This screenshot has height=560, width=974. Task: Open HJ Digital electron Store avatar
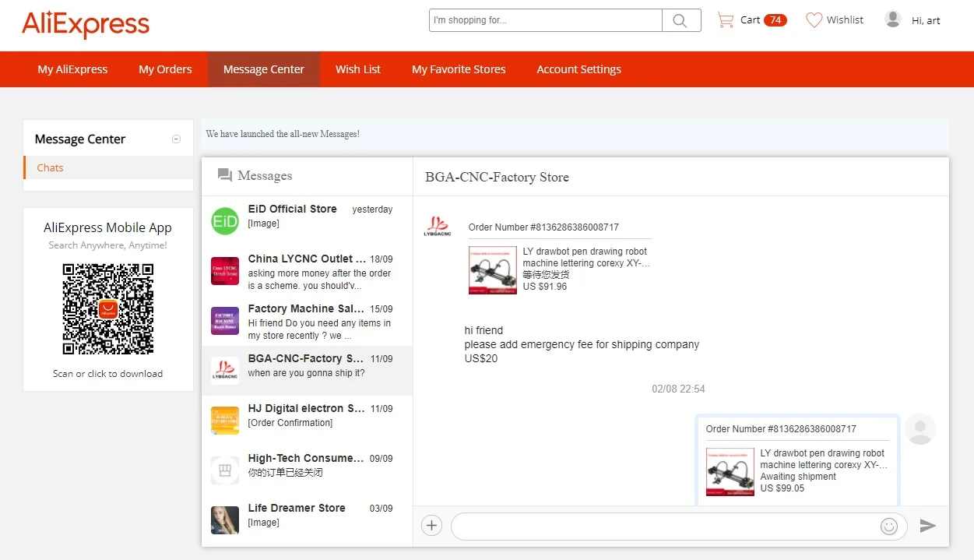225,421
